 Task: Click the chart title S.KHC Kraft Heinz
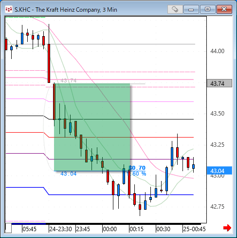click(66, 10)
